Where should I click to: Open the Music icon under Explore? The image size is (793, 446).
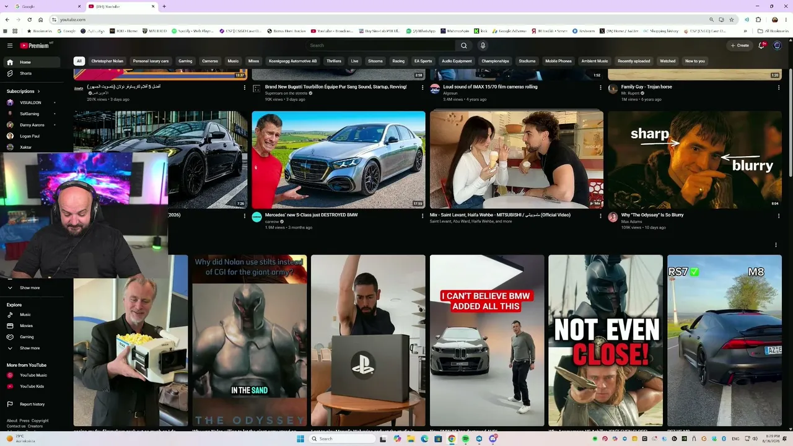click(x=10, y=315)
